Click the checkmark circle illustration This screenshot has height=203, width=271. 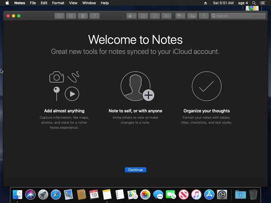pos(206,86)
